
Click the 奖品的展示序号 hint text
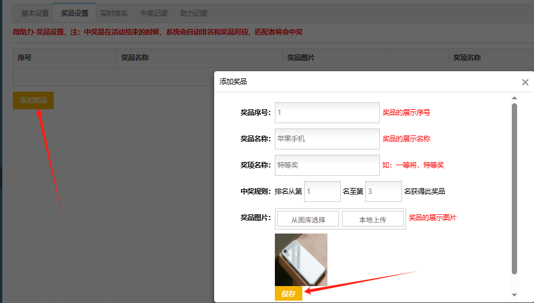(x=406, y=113)
